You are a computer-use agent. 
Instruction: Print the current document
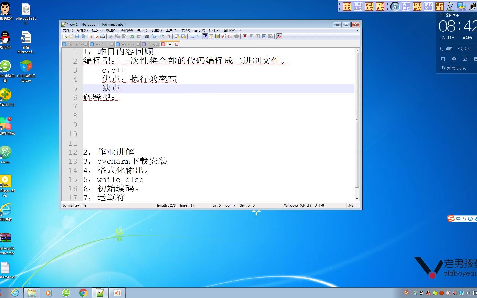102,36
